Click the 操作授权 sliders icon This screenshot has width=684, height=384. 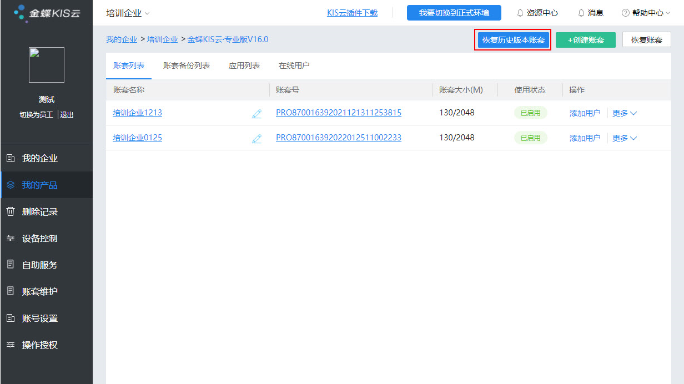coord(10,345)
